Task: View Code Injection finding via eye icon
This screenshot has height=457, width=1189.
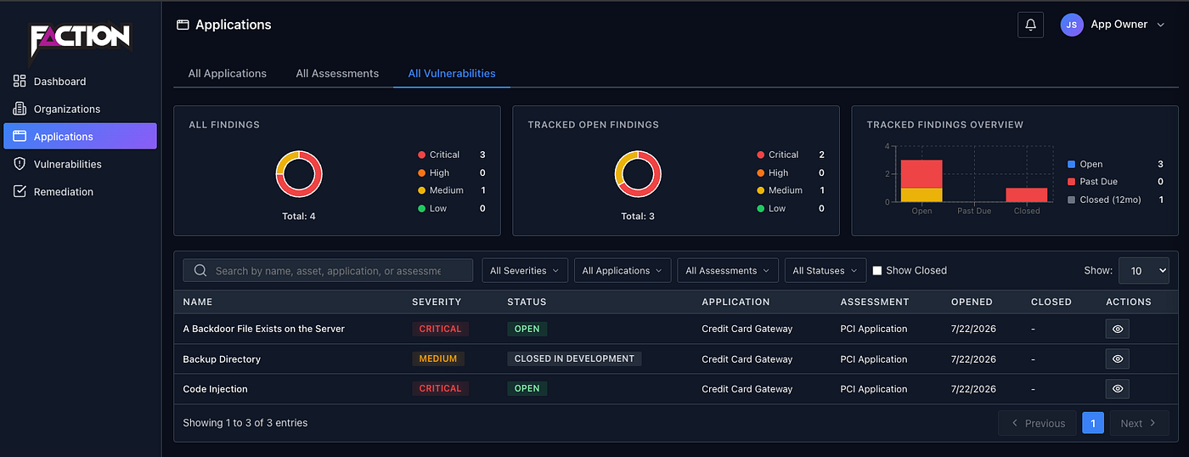Action: tap(1117, 388)
